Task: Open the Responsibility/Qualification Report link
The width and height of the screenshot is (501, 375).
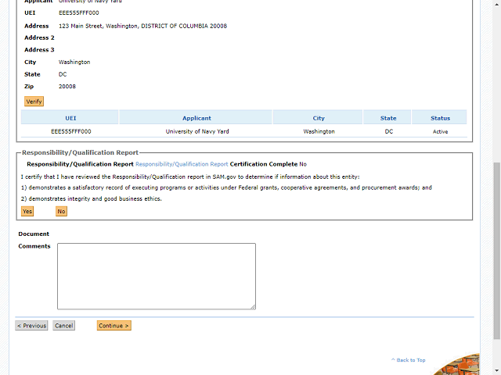Action: coord(182,164)
